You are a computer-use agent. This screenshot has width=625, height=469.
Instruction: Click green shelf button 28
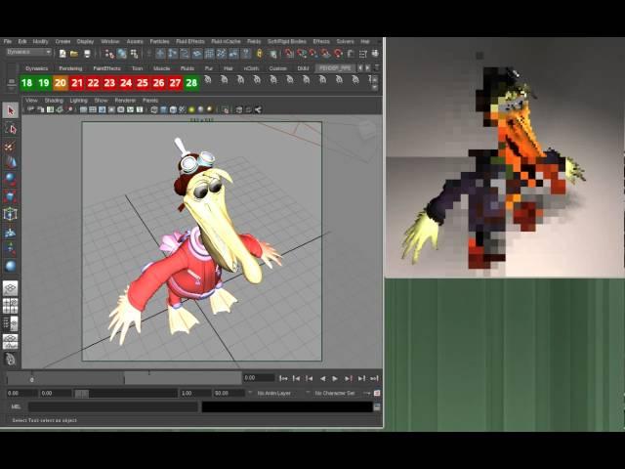point(191,83)
